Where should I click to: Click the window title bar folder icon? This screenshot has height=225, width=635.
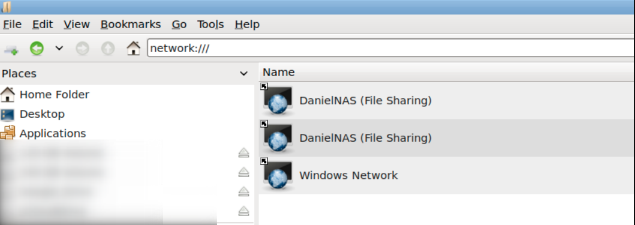[7, 7]
